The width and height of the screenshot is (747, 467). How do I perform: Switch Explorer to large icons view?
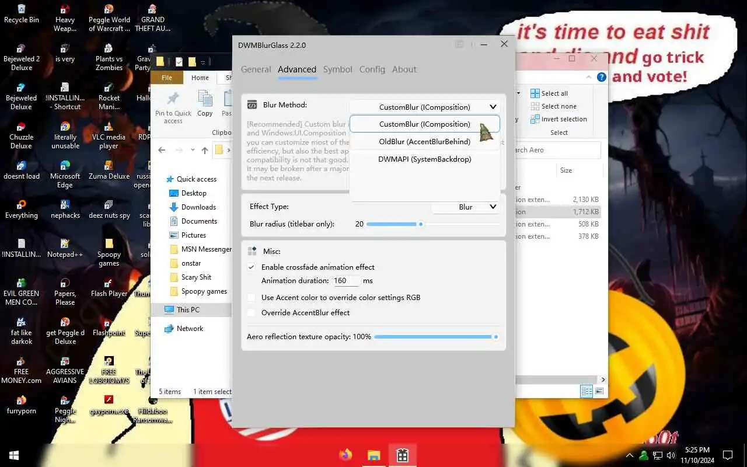point(599,391)
